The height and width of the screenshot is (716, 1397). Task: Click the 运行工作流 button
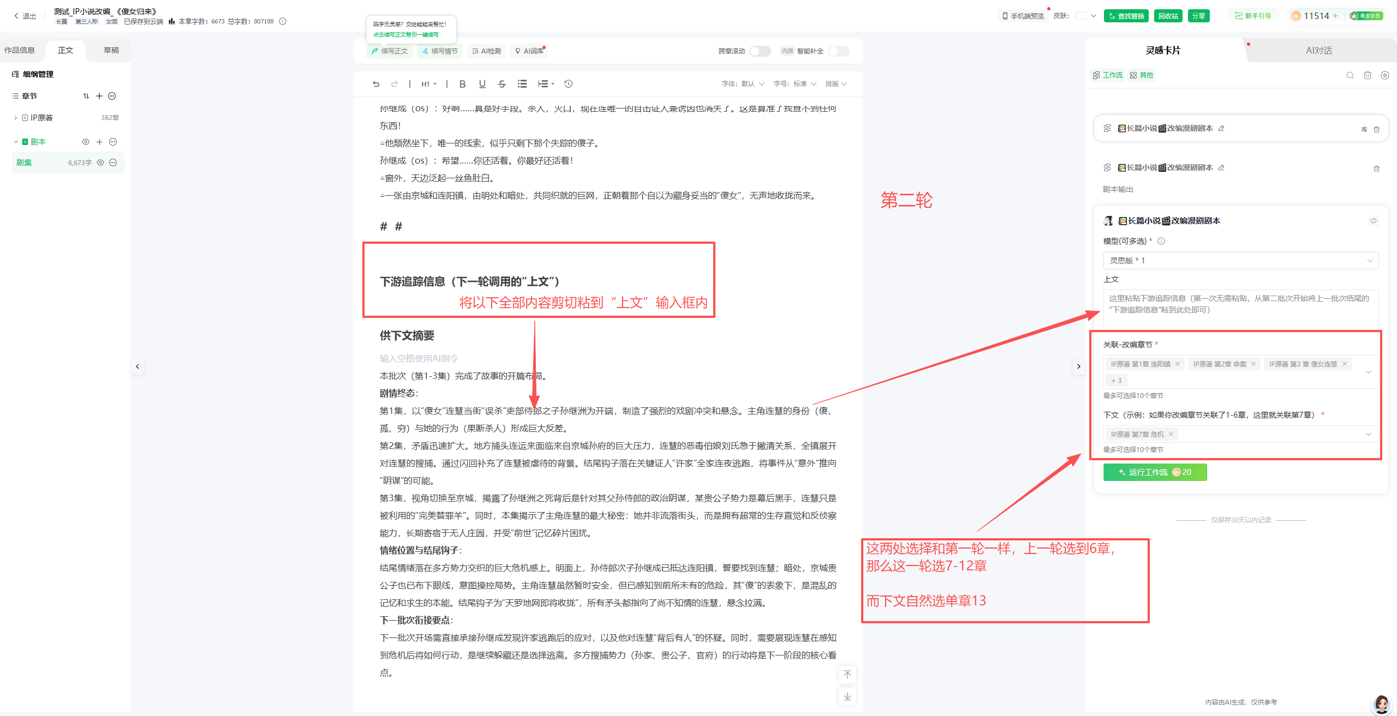point(1155,472)
